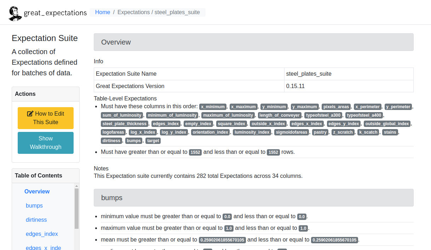Click the Great Expectations logo
Image resolution: width=431 pixels, height=250 pixels.
click(x=47, y=13)
